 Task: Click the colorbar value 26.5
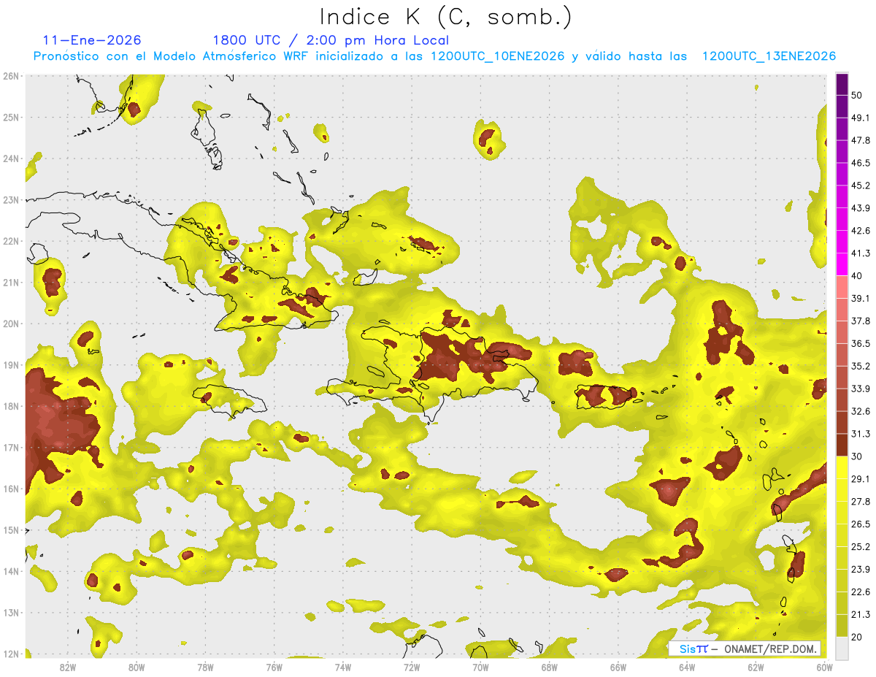860,524
